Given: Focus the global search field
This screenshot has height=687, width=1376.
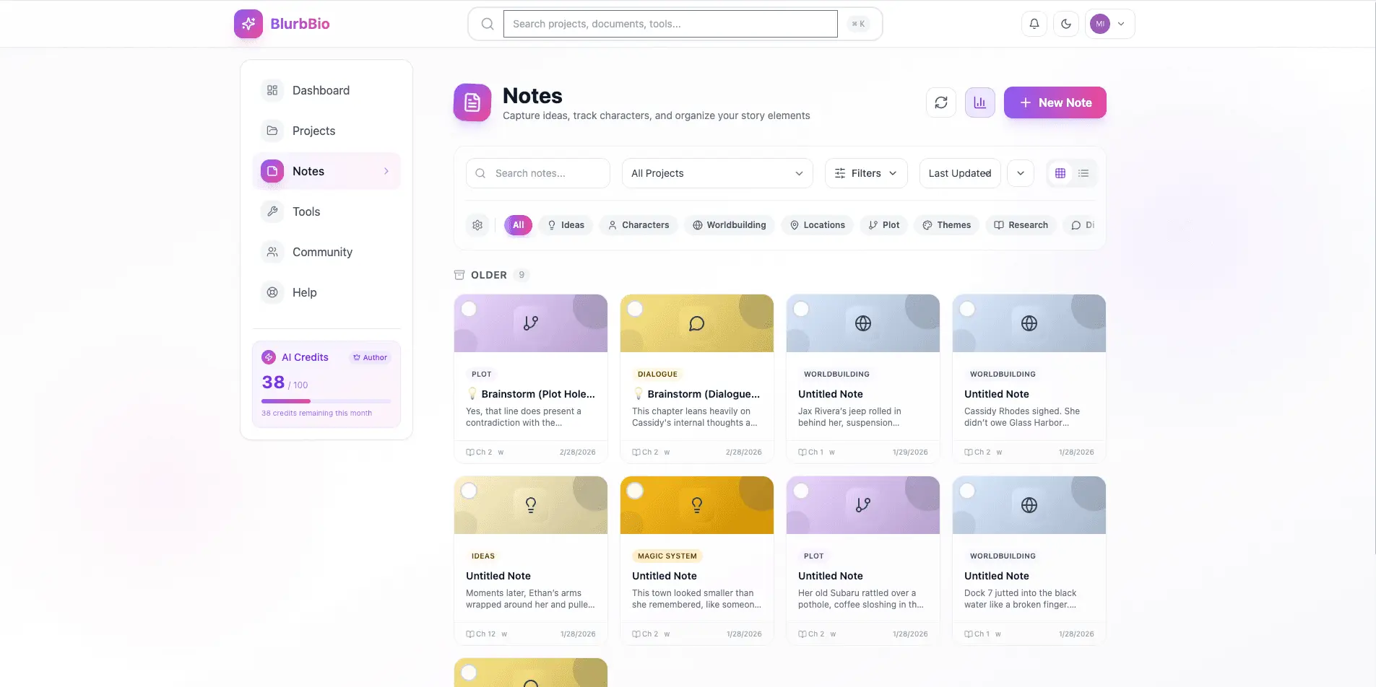Looking at the screenshot, I should tap(670, 24).
